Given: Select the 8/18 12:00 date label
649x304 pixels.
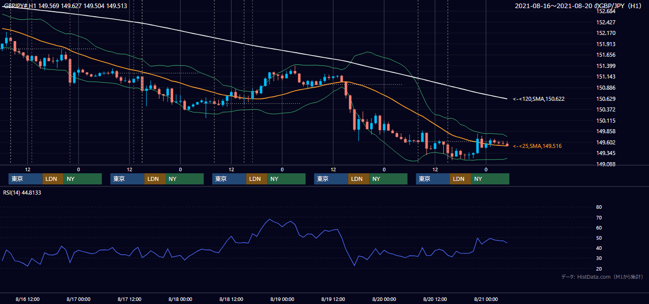Looking at the screenshot, I should (x=232, y=299).
